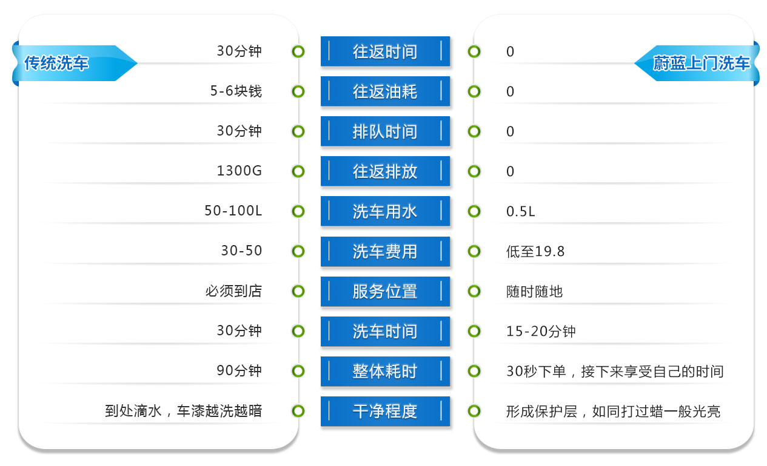767x466 pixels.
Task: Click the 0.5L value
Action: pos(521,211)
